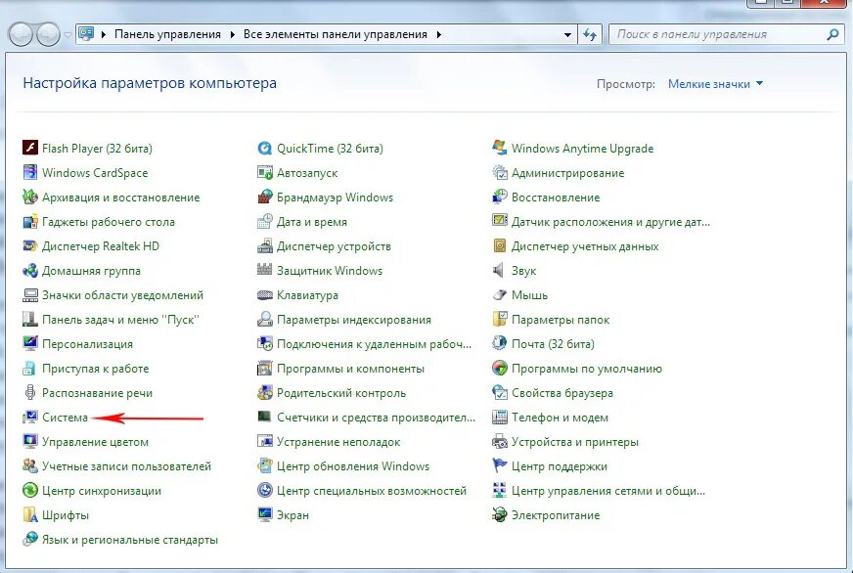Click the Windows CardSpace icon
Viewport: 853px width, 573px height.
pyautogui.click(x=30, y=172)
